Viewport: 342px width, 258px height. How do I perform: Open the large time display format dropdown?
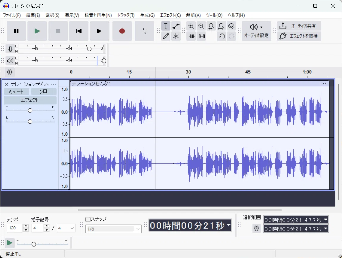pos(228,225)
